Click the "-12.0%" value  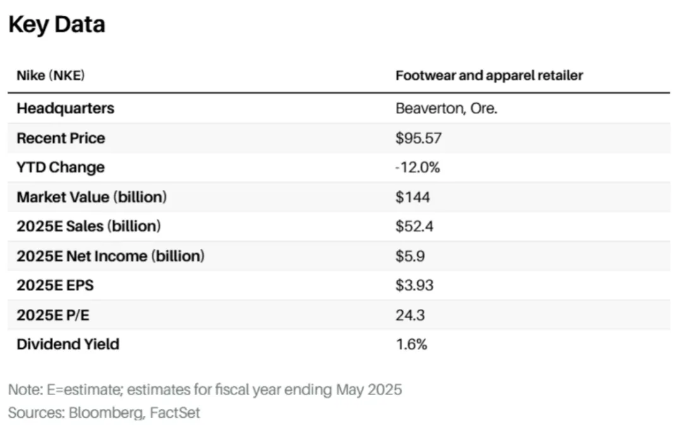tap(418, 167)
